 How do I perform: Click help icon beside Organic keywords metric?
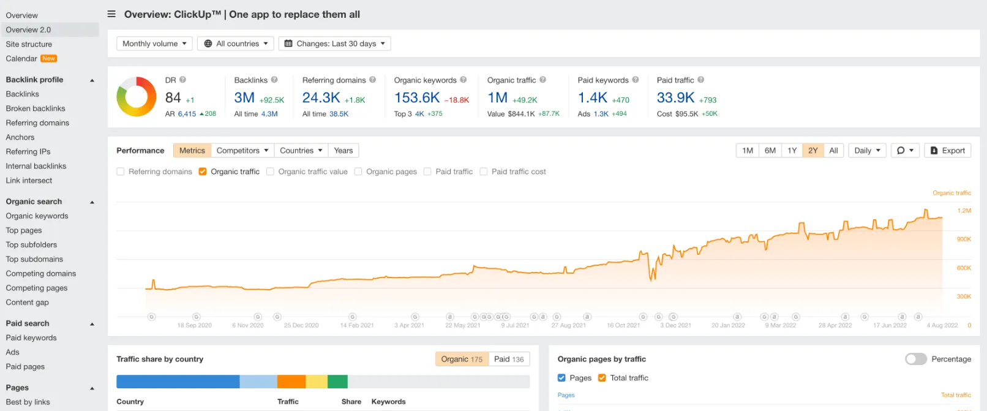(463, 80)
